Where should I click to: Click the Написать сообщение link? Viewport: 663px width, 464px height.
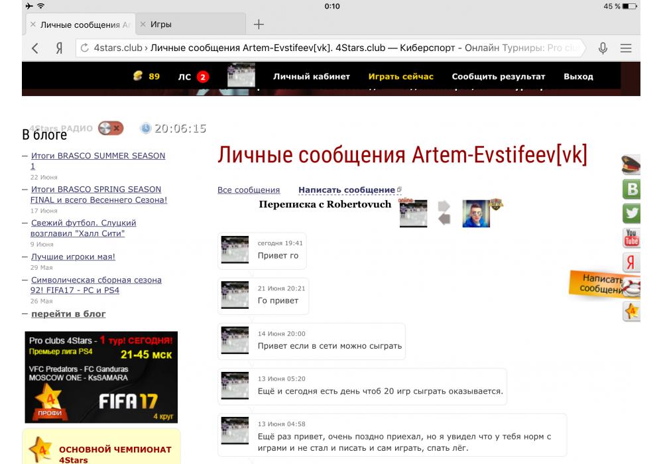click(x=347, y=190)
